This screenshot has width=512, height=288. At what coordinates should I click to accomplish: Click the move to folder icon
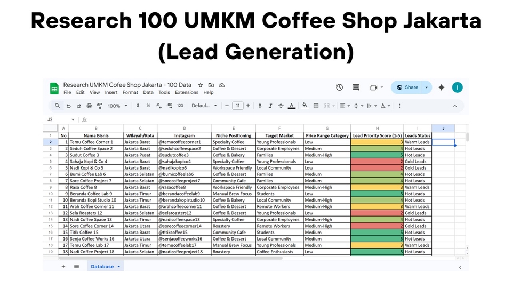point(211,85)
